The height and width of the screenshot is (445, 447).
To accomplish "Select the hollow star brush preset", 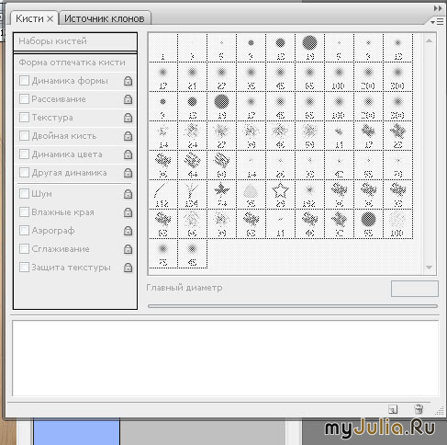I will click(x=280, y=194).
